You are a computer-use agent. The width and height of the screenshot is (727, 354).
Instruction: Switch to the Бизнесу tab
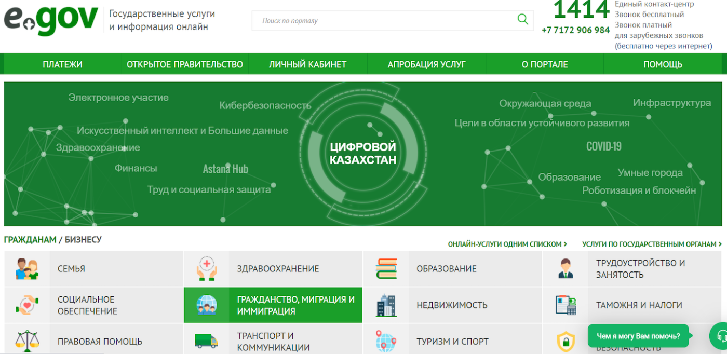[x=83, y=240]
